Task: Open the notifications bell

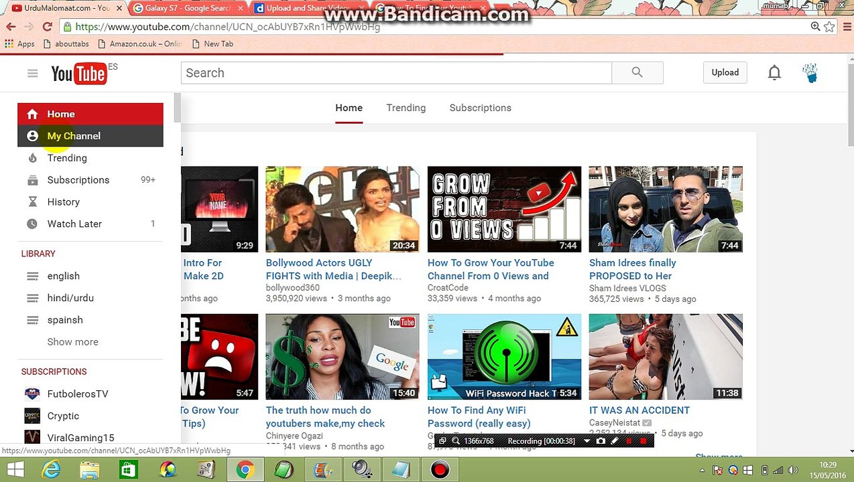Action: (x=774, y=72)
